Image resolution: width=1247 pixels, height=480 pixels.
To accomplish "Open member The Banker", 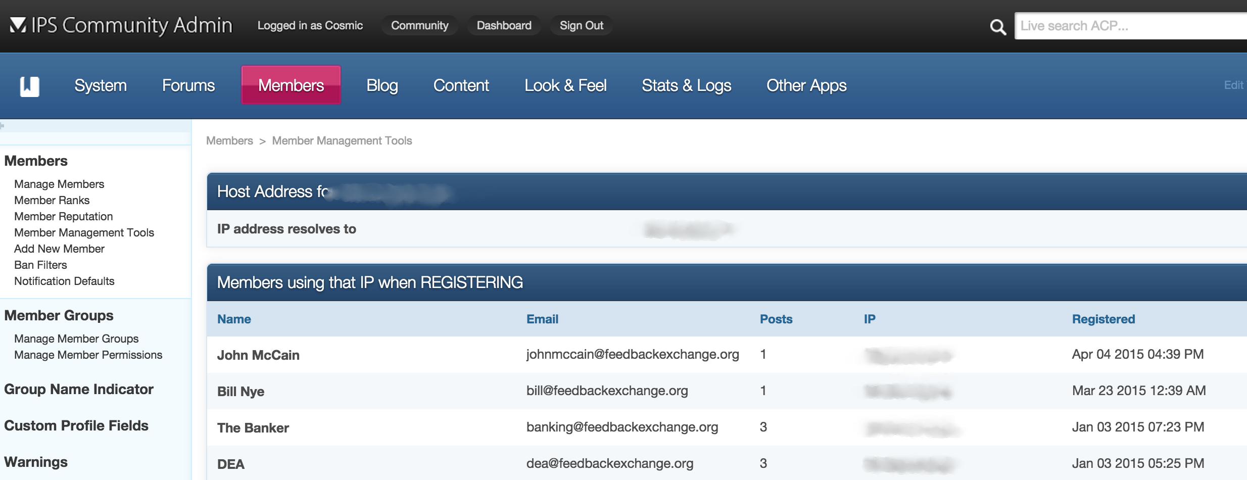I will click(x=253, y=427).
